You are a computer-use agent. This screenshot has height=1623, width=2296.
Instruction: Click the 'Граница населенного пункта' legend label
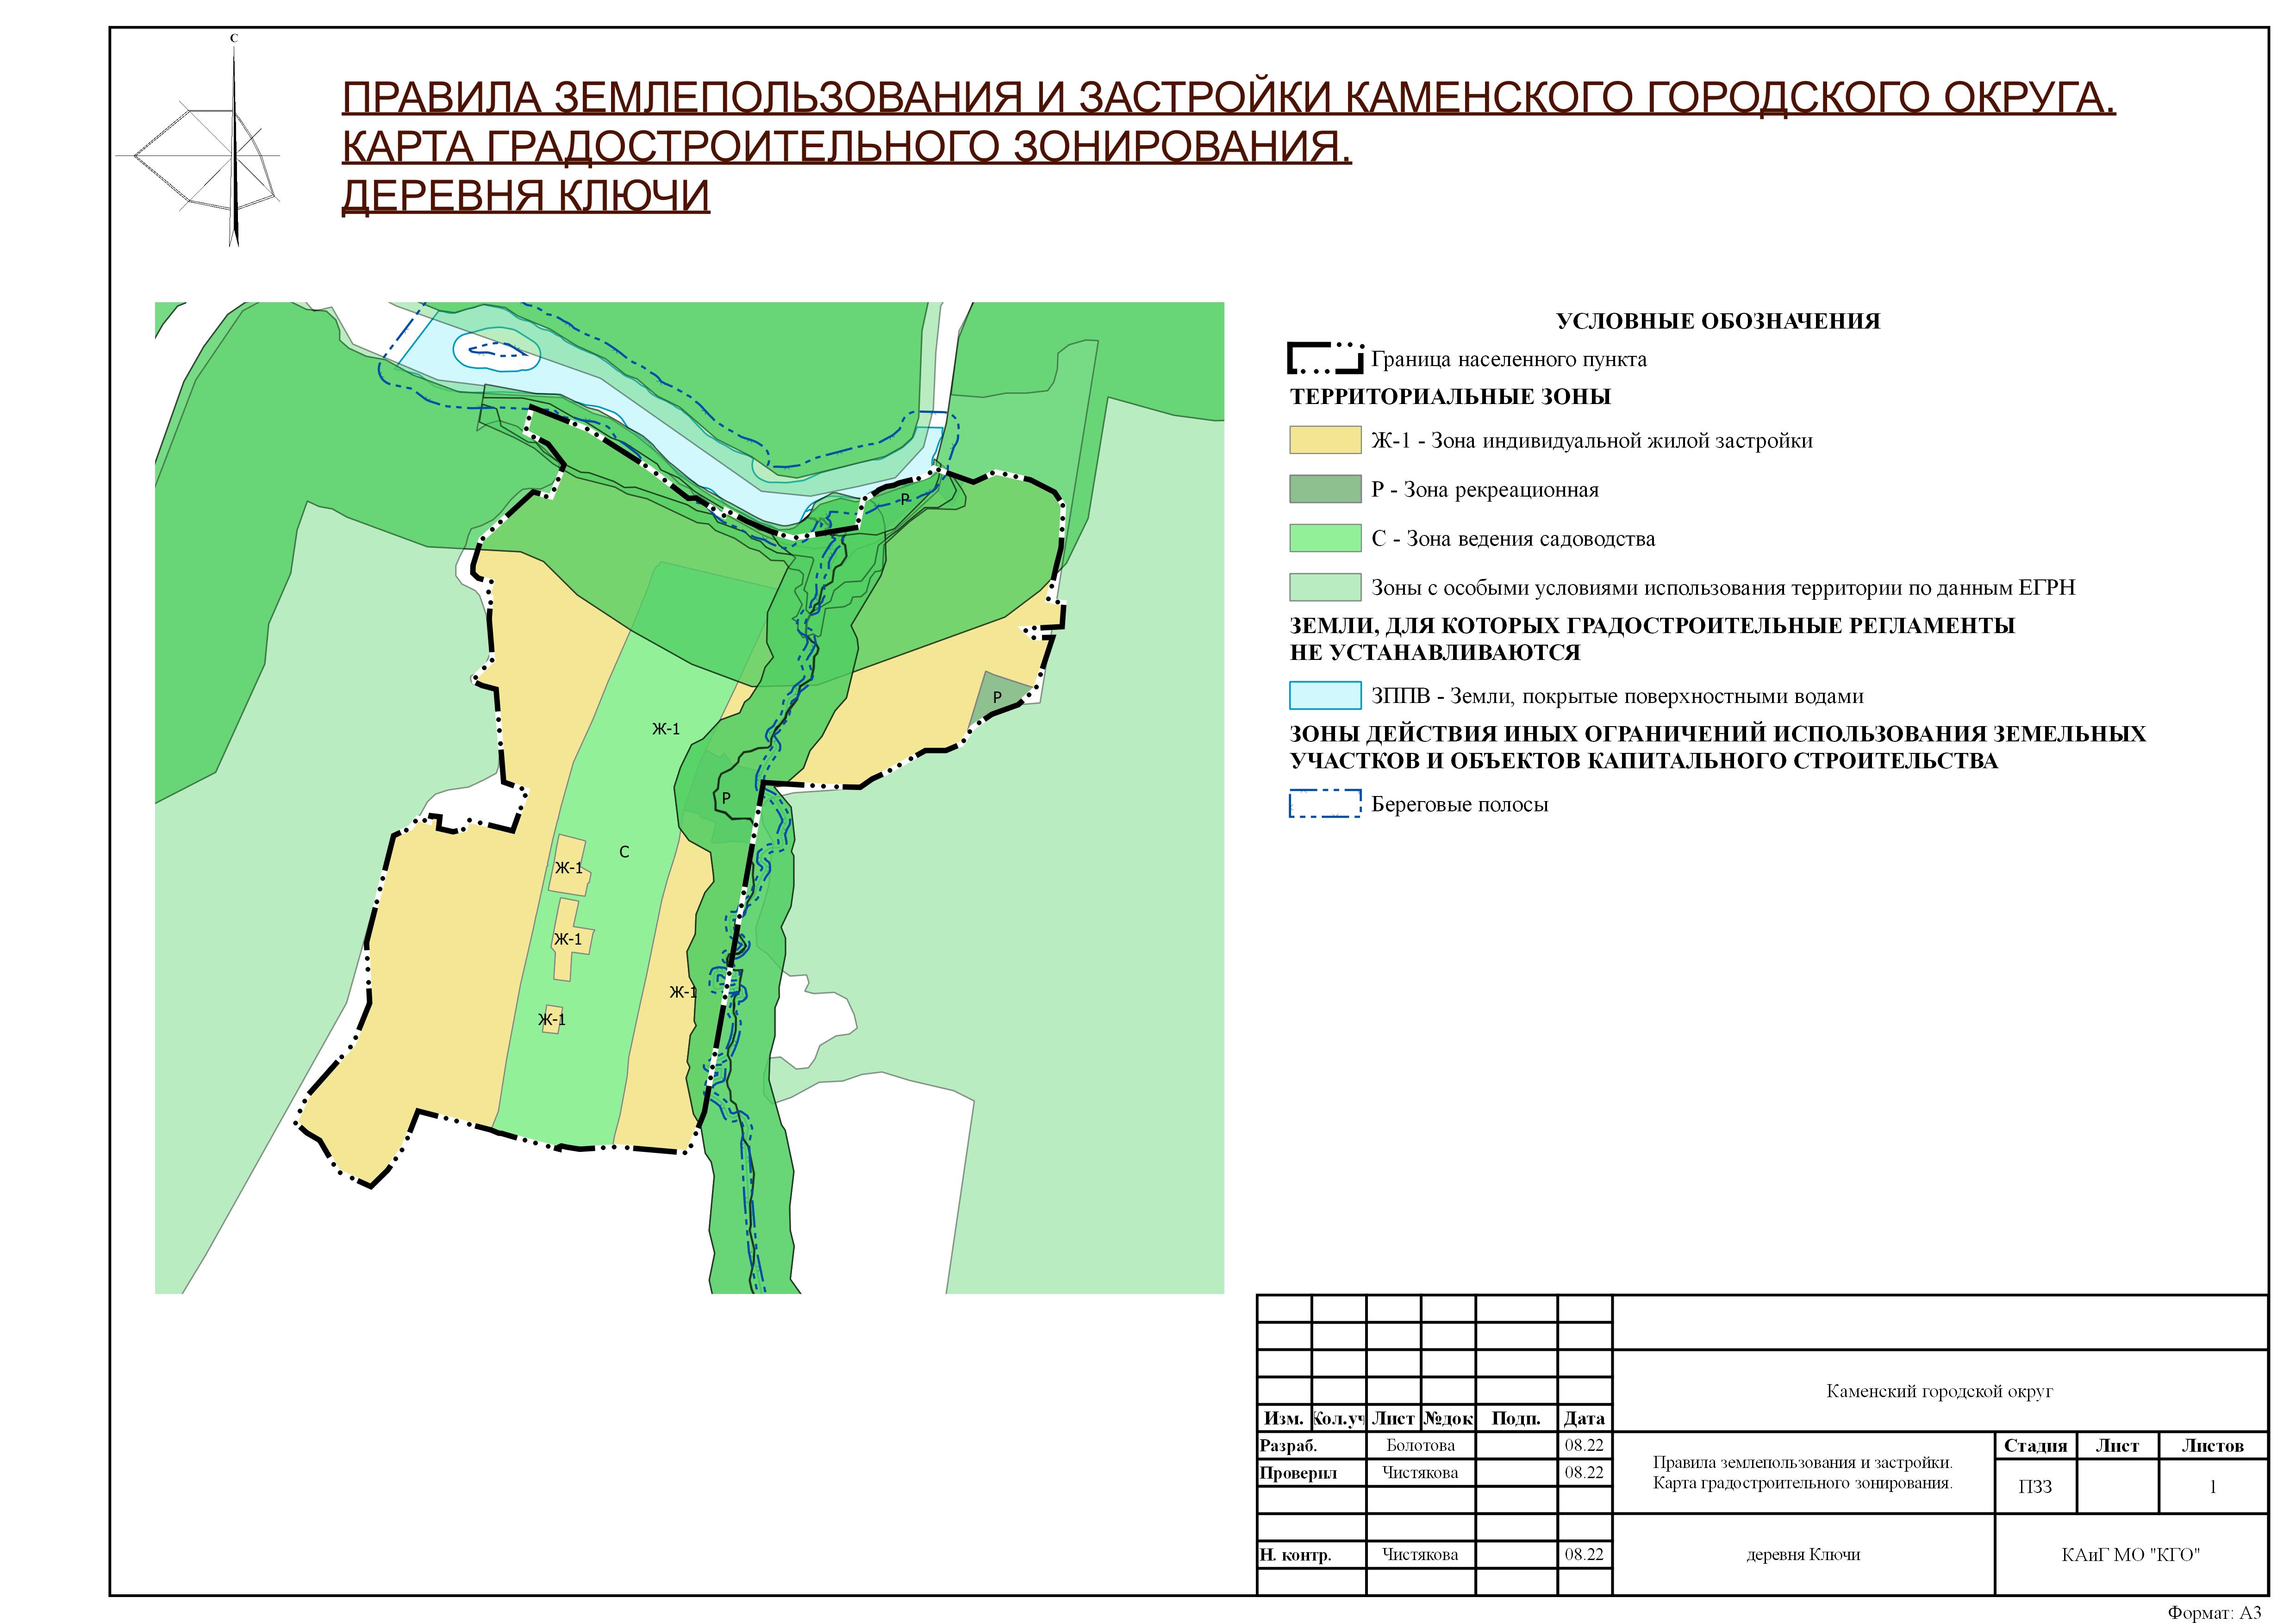[x=1509, y=359]
